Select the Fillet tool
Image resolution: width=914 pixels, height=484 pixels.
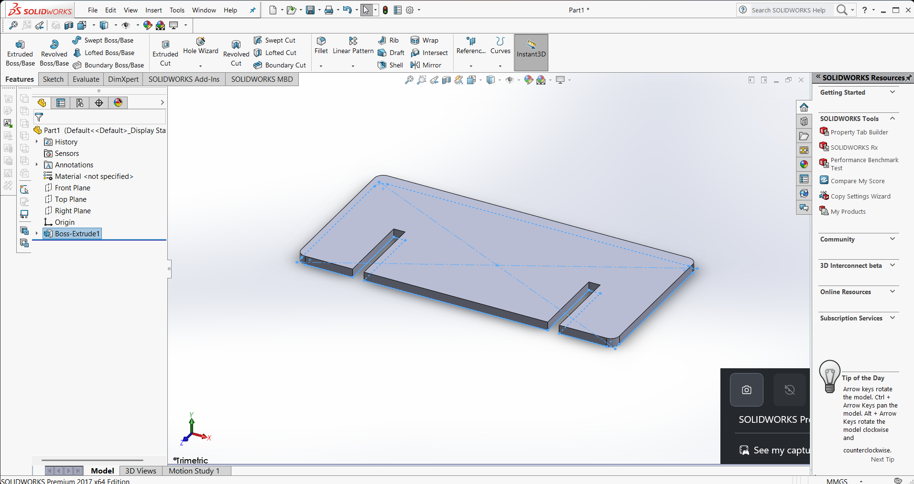pos(321,46)
